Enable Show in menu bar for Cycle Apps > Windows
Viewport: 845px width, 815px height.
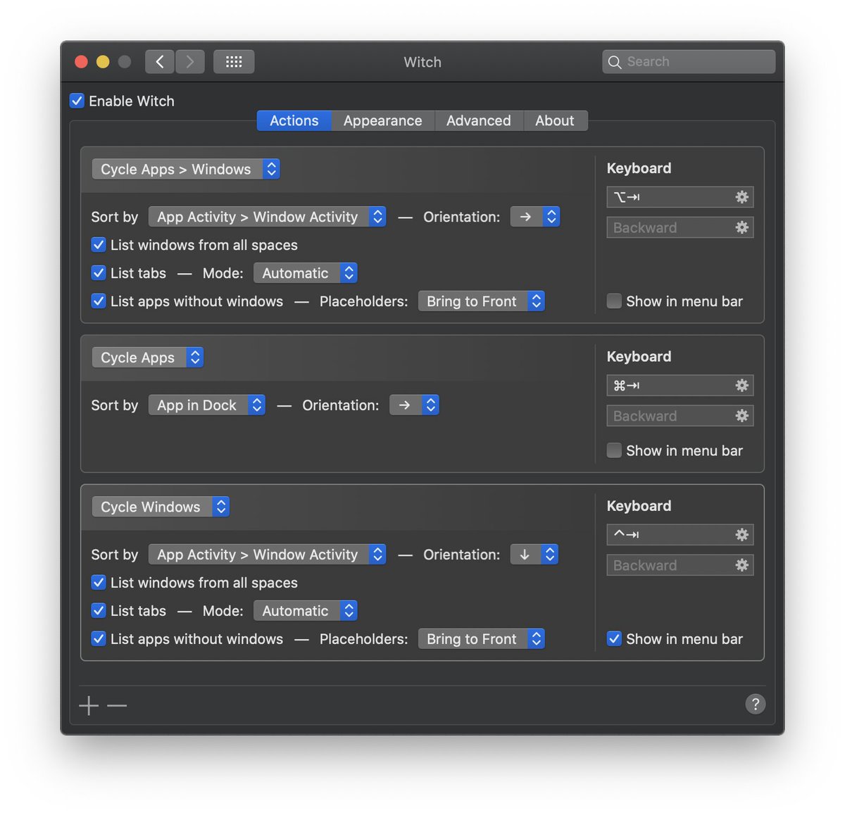pos(614,301)
